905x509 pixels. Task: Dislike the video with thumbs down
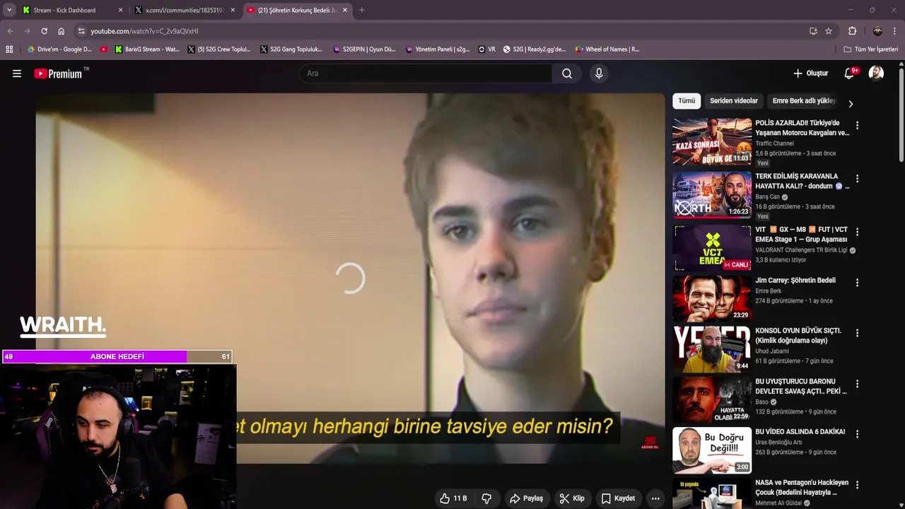click(x=486, y=498)
